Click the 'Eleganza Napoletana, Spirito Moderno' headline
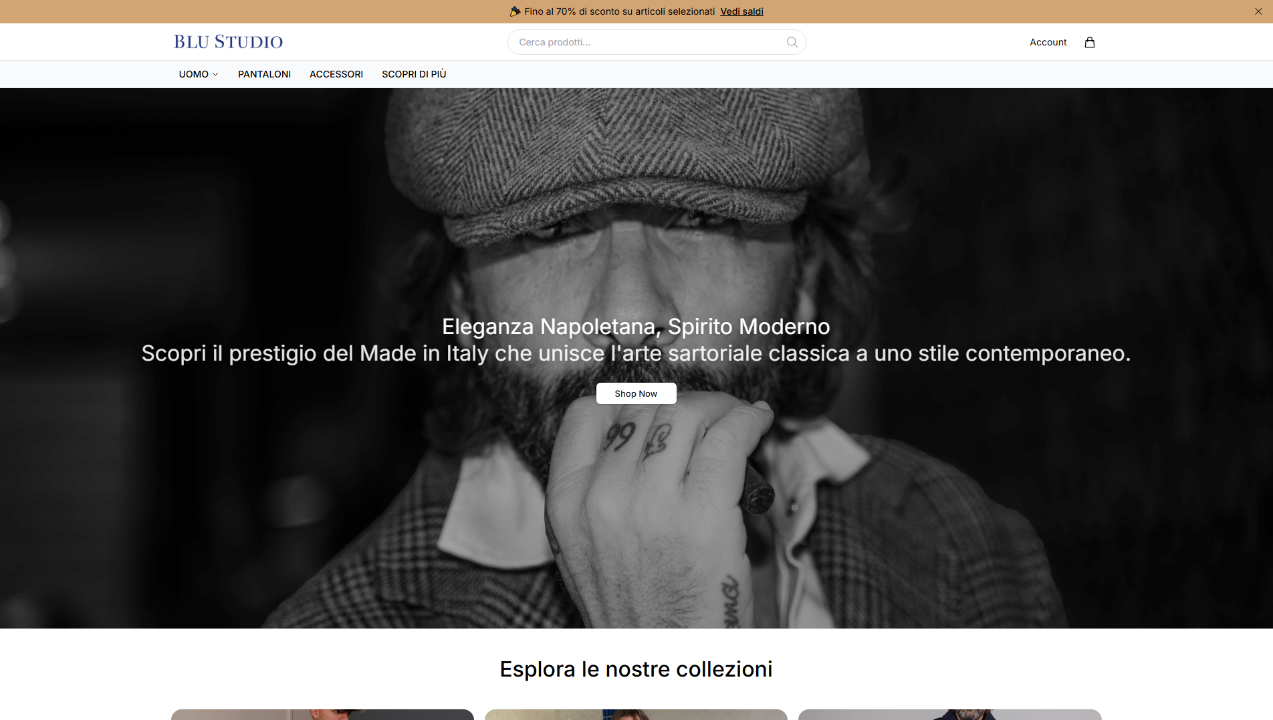This screenshot has height=720, width=1273. click(636, 327)
